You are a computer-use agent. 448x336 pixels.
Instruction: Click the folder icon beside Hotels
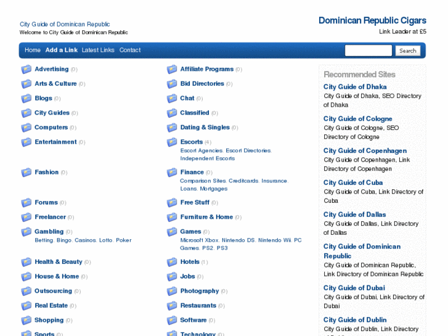point(172,262)
